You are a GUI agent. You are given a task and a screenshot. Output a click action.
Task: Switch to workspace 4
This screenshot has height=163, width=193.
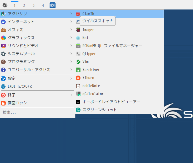43,5
